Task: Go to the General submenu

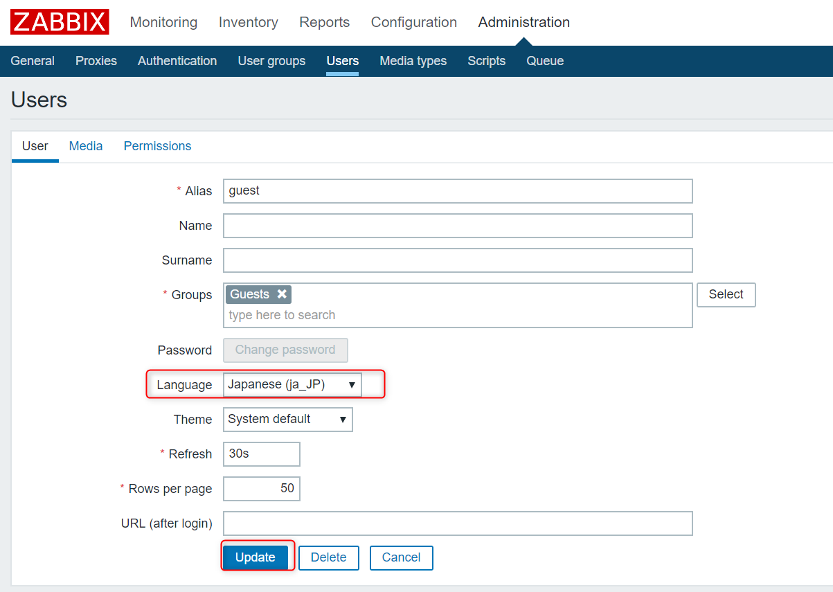Action: pos(33,61)
